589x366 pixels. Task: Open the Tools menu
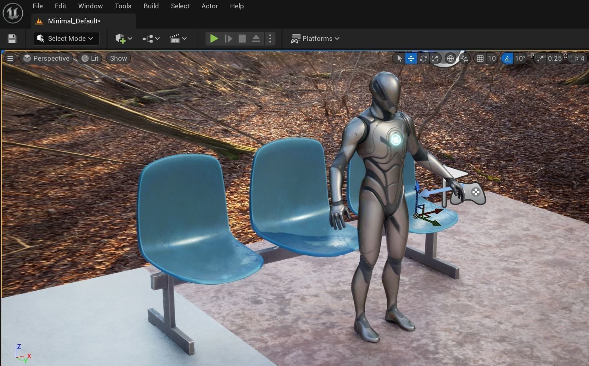(123, 6)
